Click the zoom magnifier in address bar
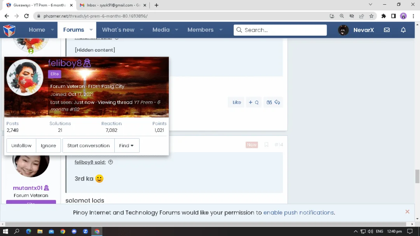420x236 pixels. coord(342,16)
